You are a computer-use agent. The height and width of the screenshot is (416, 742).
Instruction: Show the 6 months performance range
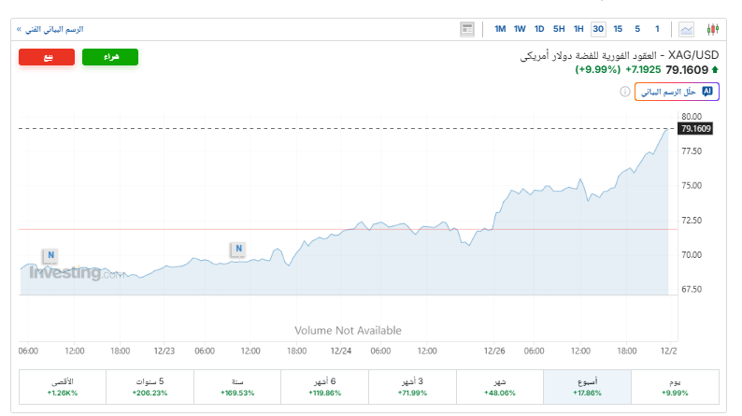point(324,385)
